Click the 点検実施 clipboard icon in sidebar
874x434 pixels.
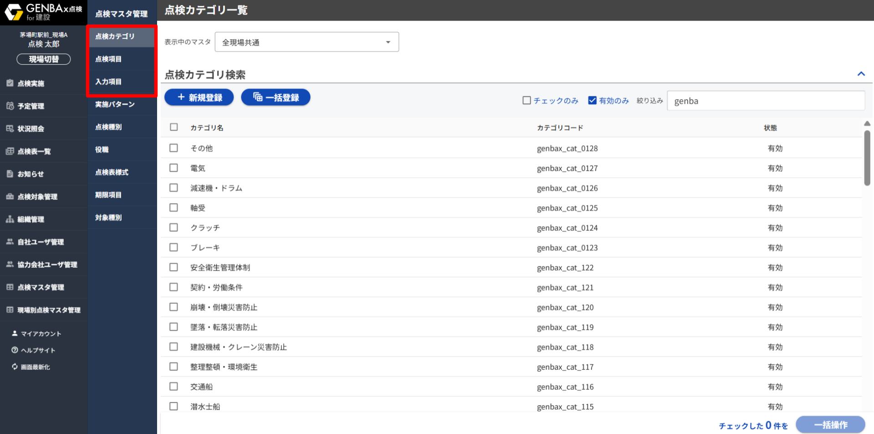[10, 83]
